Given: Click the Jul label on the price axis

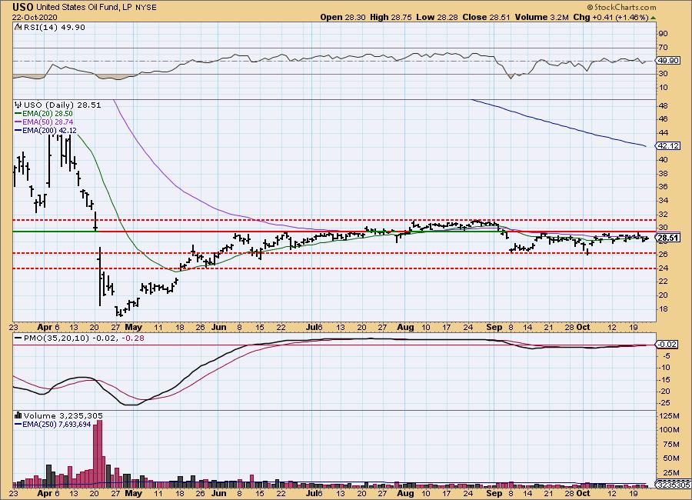Looking at the screenshot, I should 311,327.
